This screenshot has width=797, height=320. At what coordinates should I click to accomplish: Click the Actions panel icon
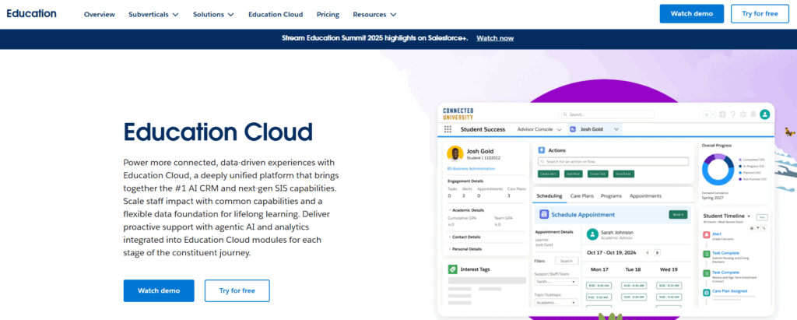tap(542, 150)
